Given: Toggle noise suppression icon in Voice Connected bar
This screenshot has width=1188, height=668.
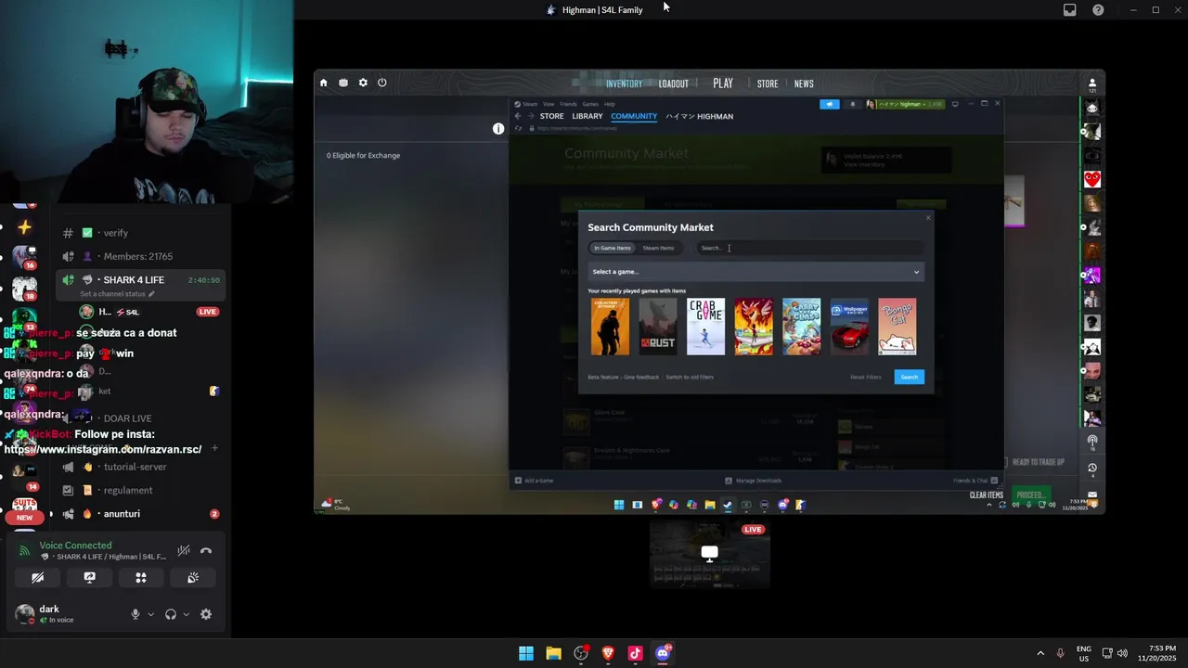Looking at the screenshot, I should tap(184, 551).
